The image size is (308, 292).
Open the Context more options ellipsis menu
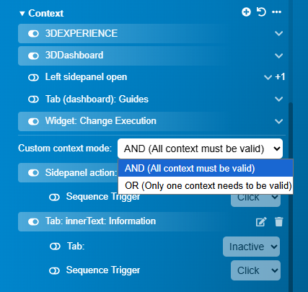pos(276,12)
